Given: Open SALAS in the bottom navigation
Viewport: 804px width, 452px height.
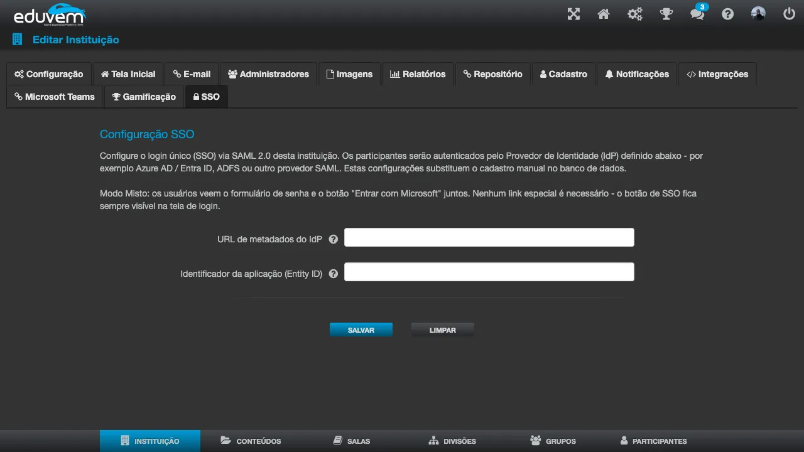Looking at the screenshot, I should [x=352, y=441].
